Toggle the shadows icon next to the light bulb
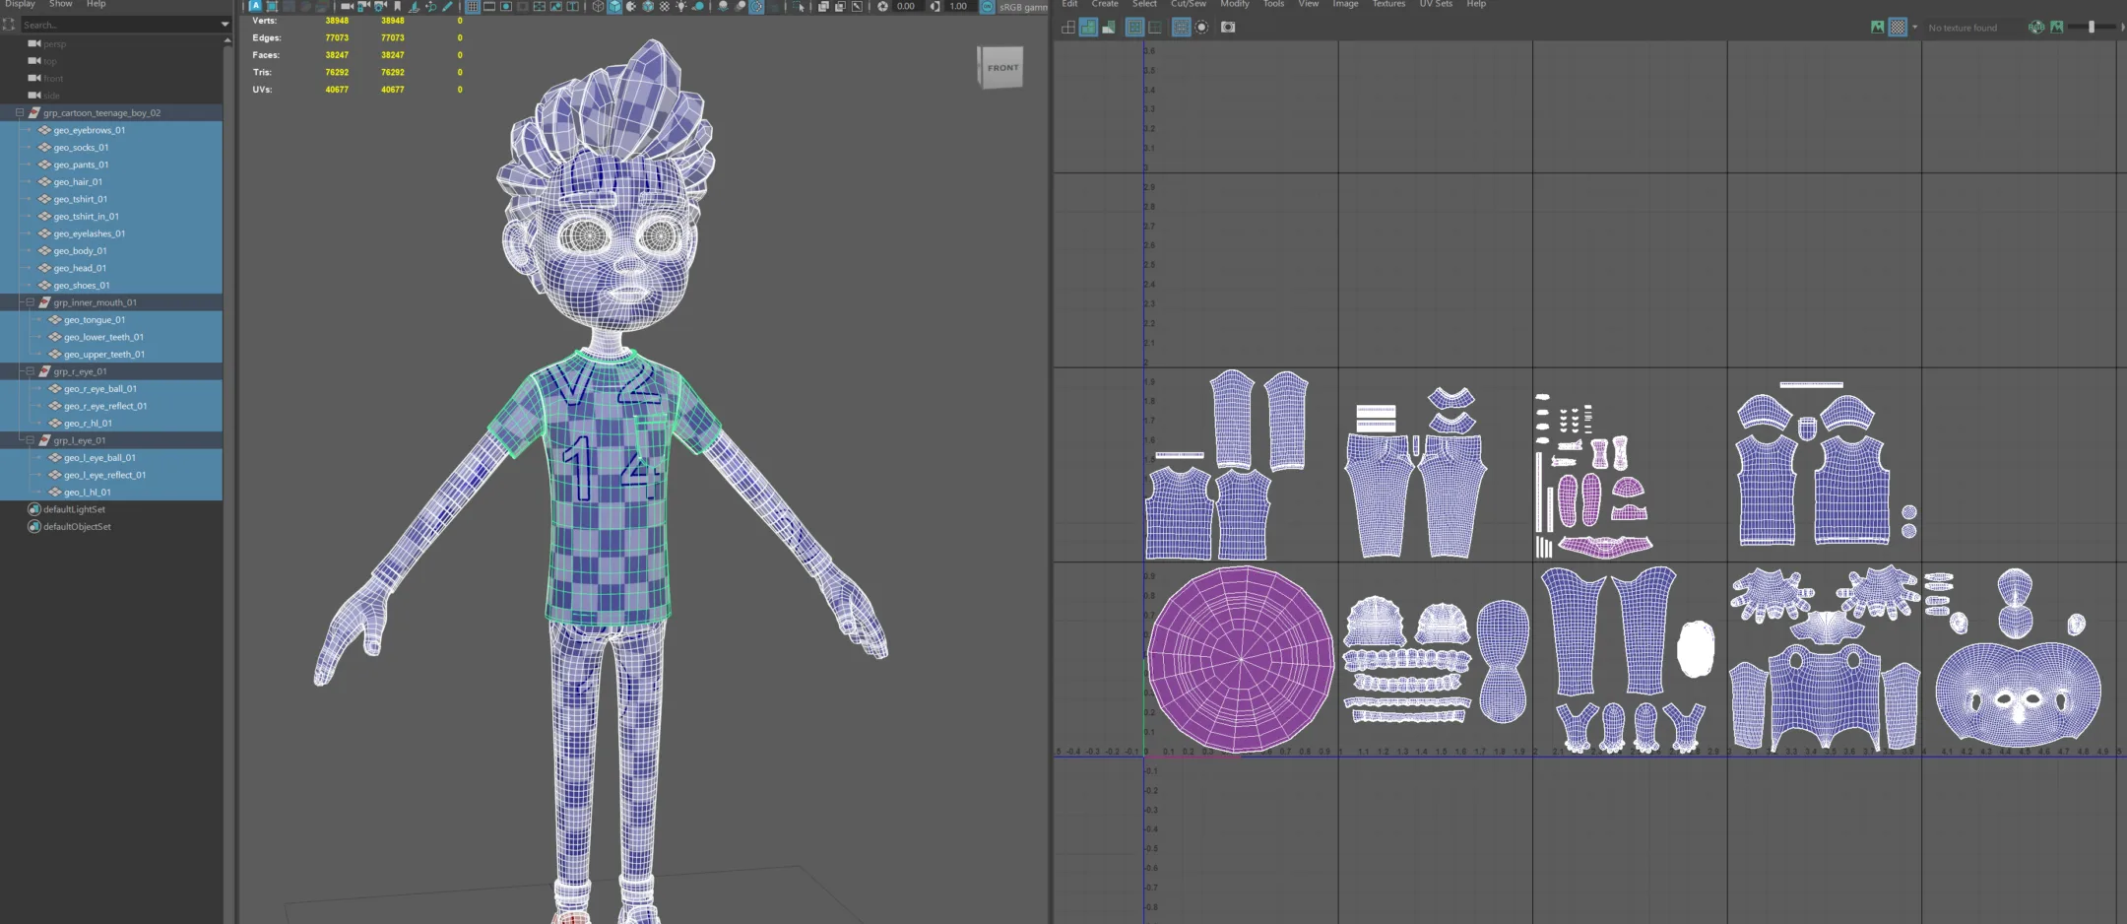The image size is (2127, 924). pyautogui.click(x=698, y=6)
